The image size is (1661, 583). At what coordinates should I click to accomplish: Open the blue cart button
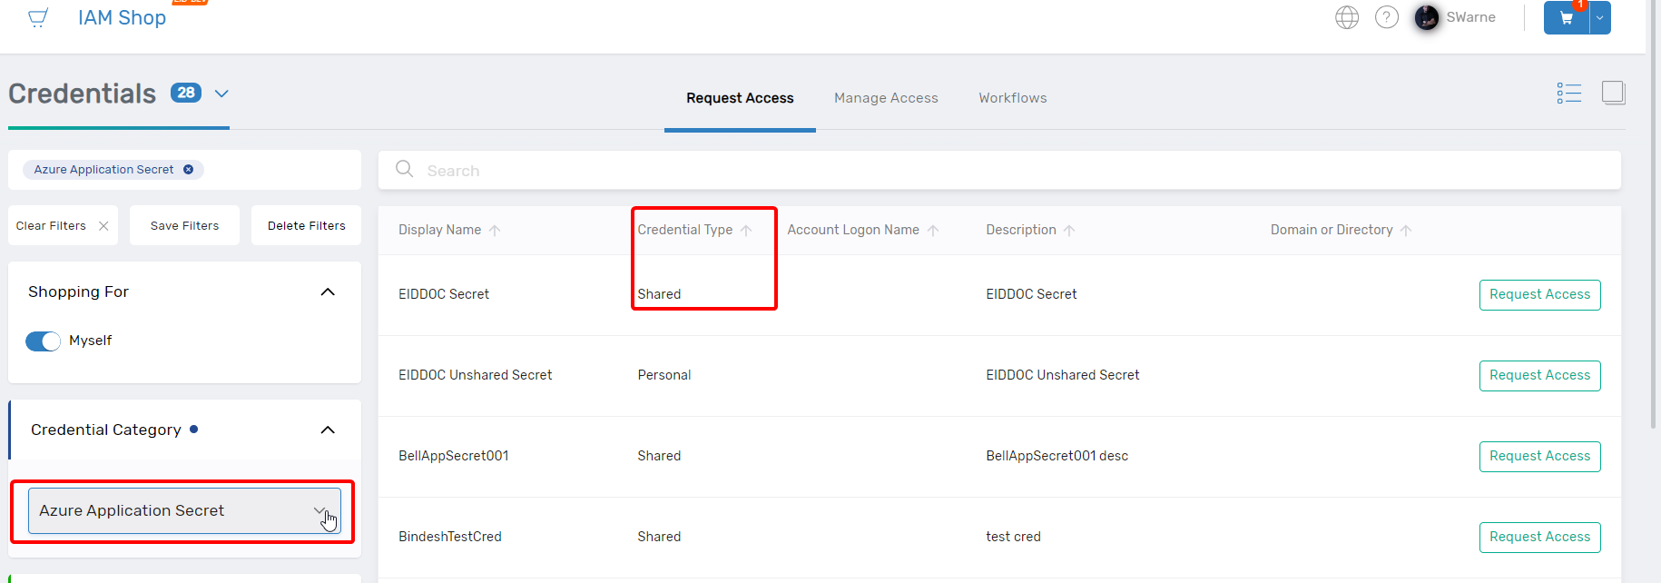1567,18
